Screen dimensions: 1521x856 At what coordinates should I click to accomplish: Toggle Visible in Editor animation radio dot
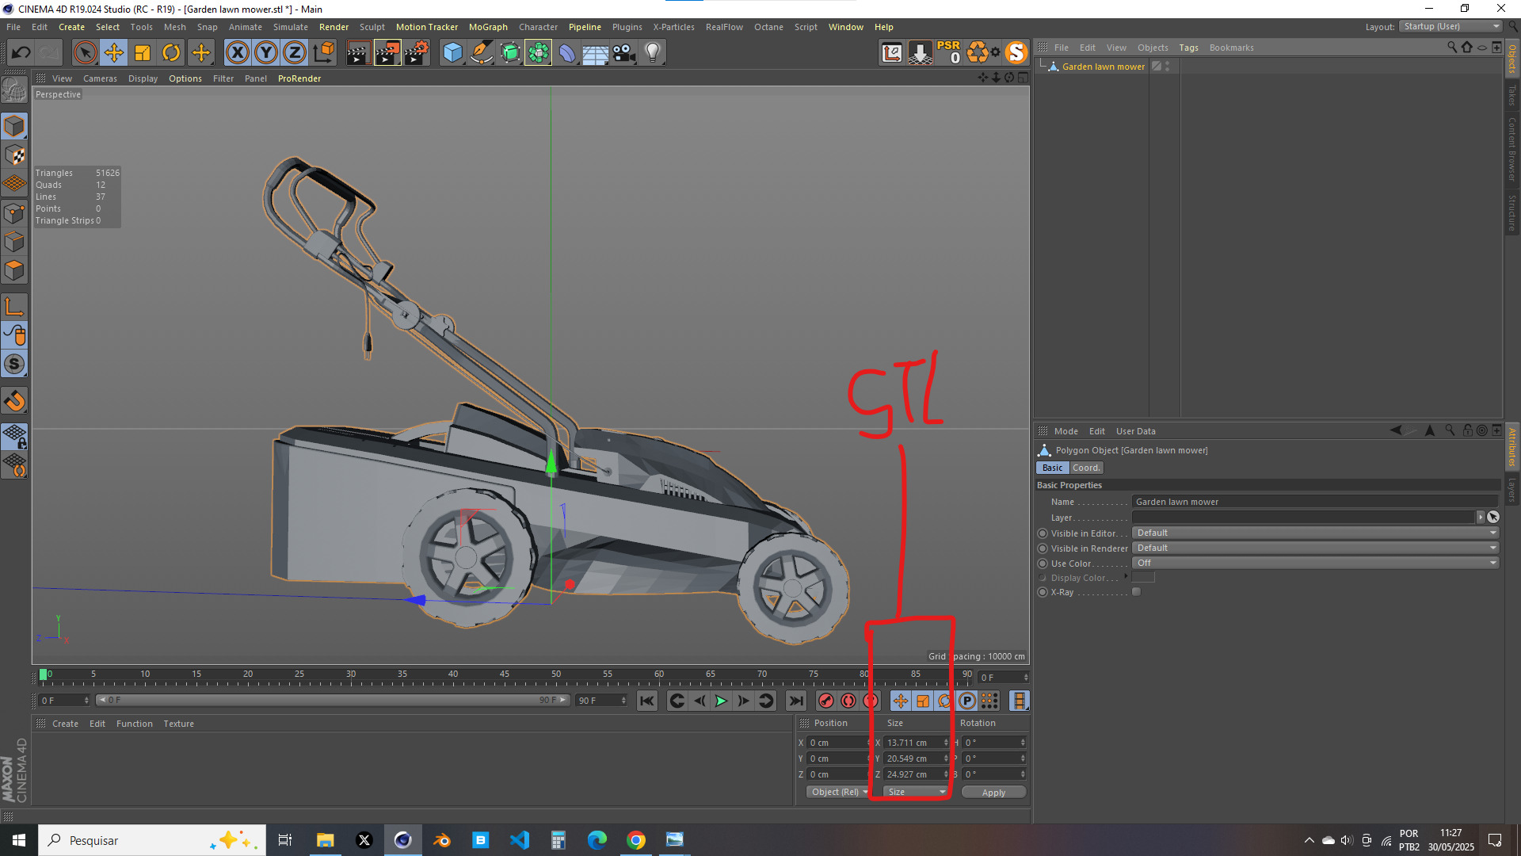[x=1043, y=533]
